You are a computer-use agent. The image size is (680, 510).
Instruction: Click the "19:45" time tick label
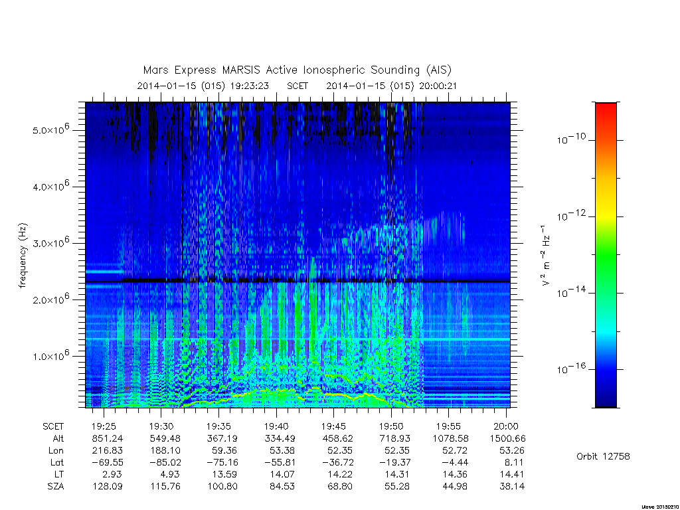click(x=333, y=427)
